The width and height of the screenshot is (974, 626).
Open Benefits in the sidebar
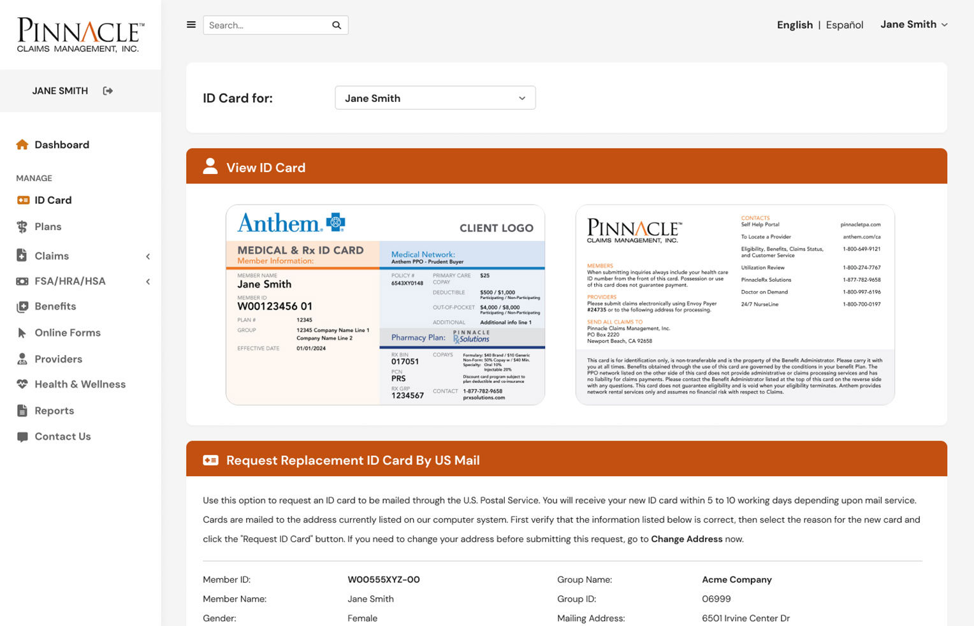click(x=55, y=307)
